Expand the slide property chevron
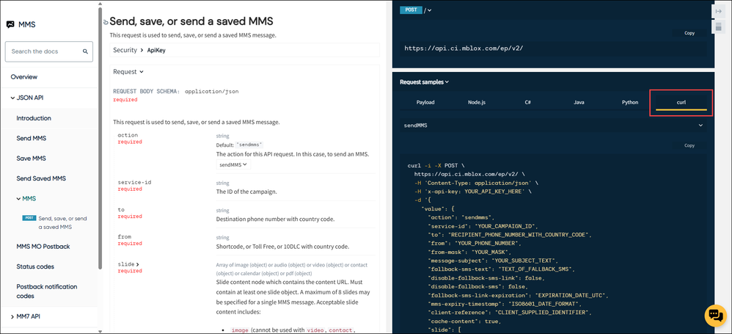 click(x=137, y=264)
